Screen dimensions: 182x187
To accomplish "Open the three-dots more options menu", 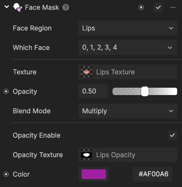I will coord(173,7).
